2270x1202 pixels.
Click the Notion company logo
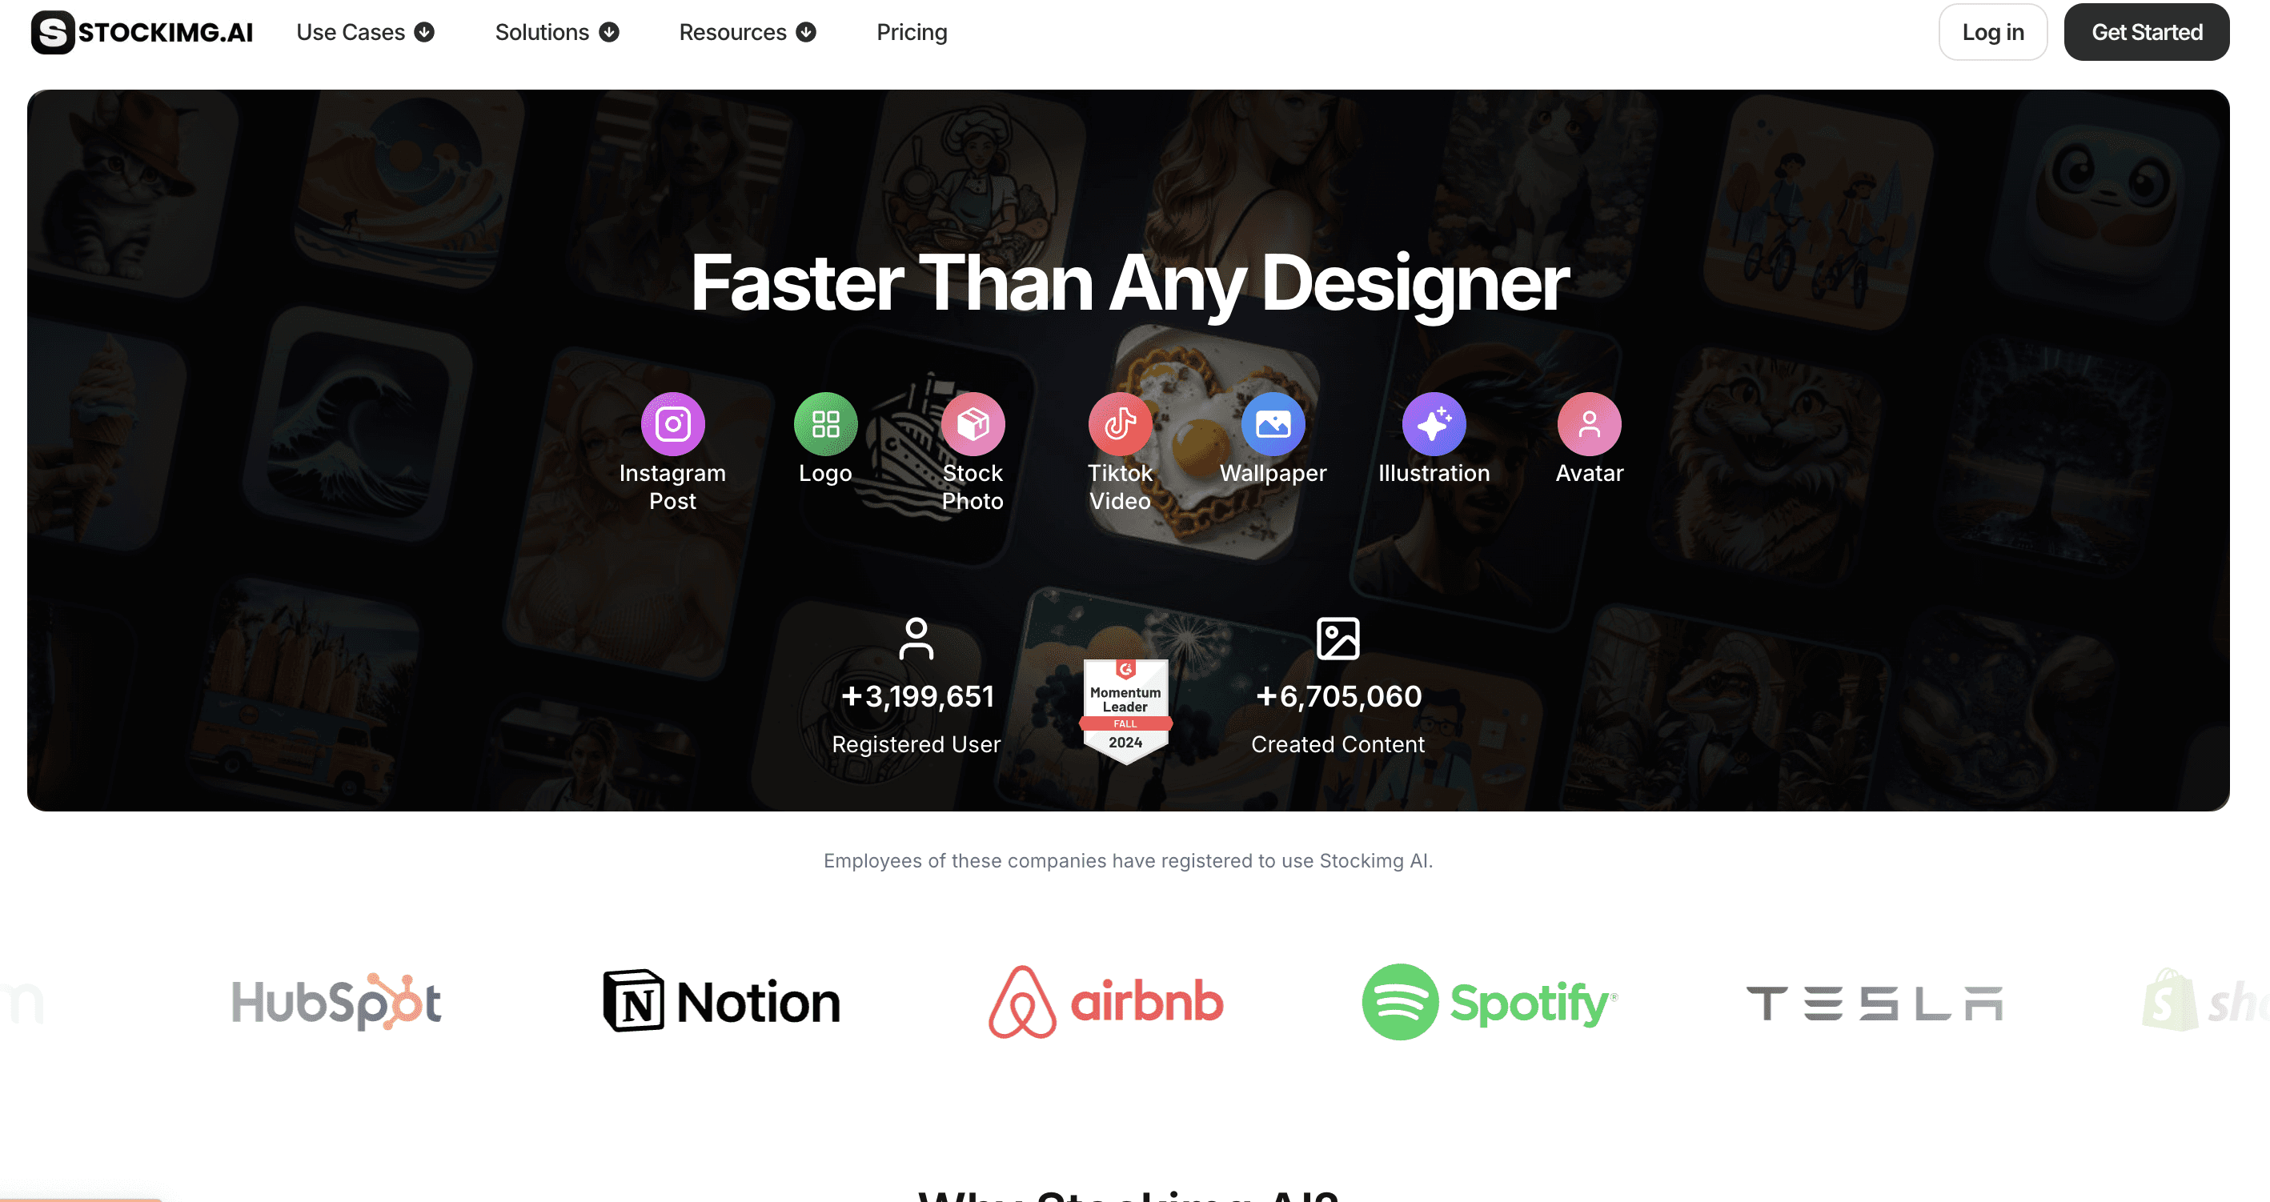click(722, 1001)
